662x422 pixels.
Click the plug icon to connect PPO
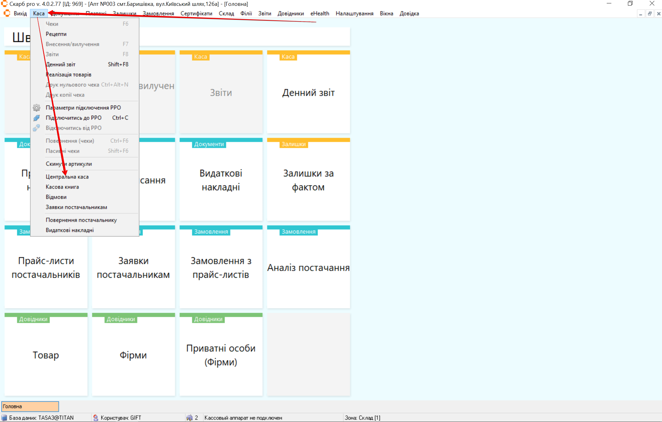click(x=36, y=118)
